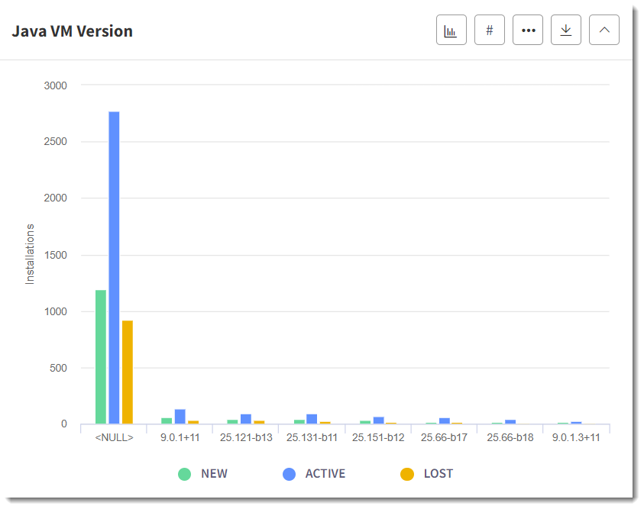
Task: Select the blue ACTIVE bar for 25.66-b17
Action: pyautogui.click(x=445, y=420)
